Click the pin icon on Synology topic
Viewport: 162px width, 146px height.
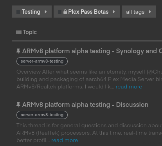18,51
